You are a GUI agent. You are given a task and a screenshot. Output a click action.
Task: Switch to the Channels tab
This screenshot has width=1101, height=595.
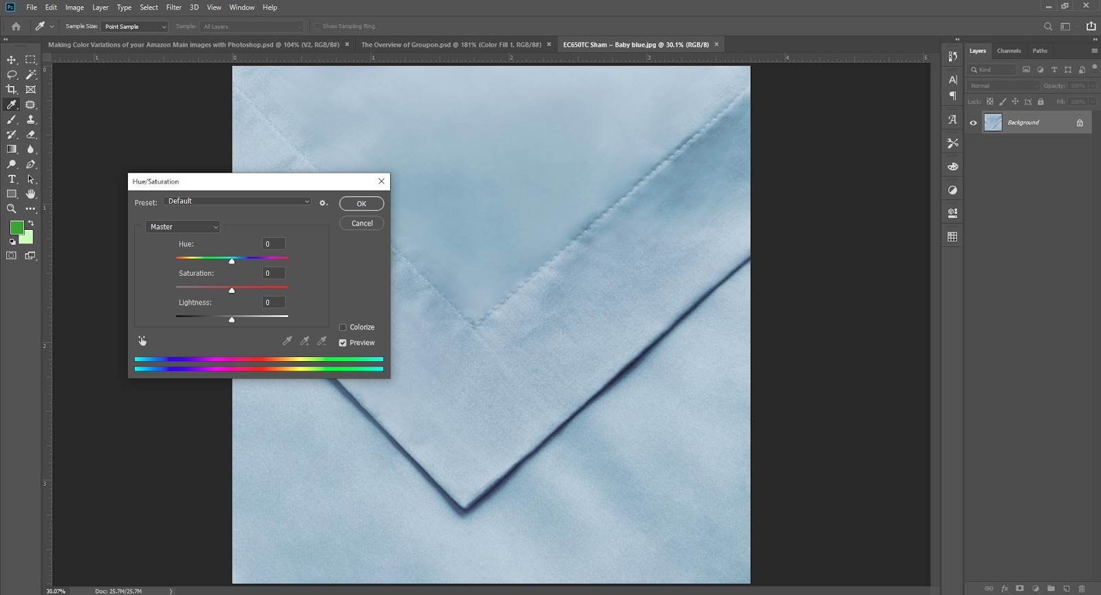pos(1008,51)
